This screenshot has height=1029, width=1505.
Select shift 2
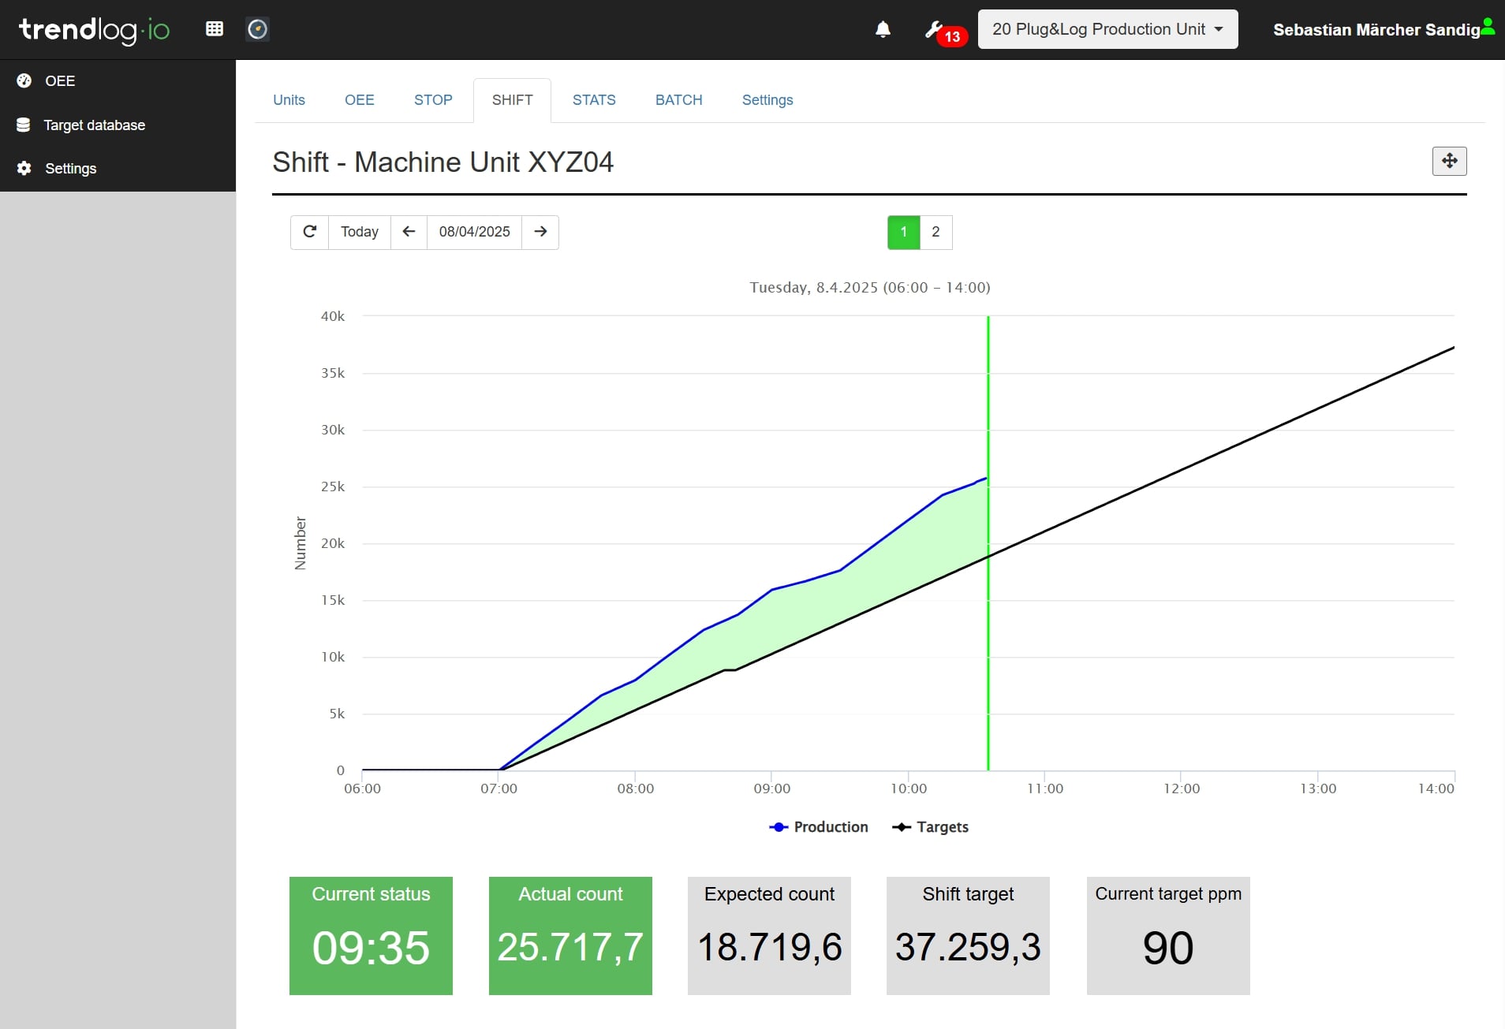point(936,232)
